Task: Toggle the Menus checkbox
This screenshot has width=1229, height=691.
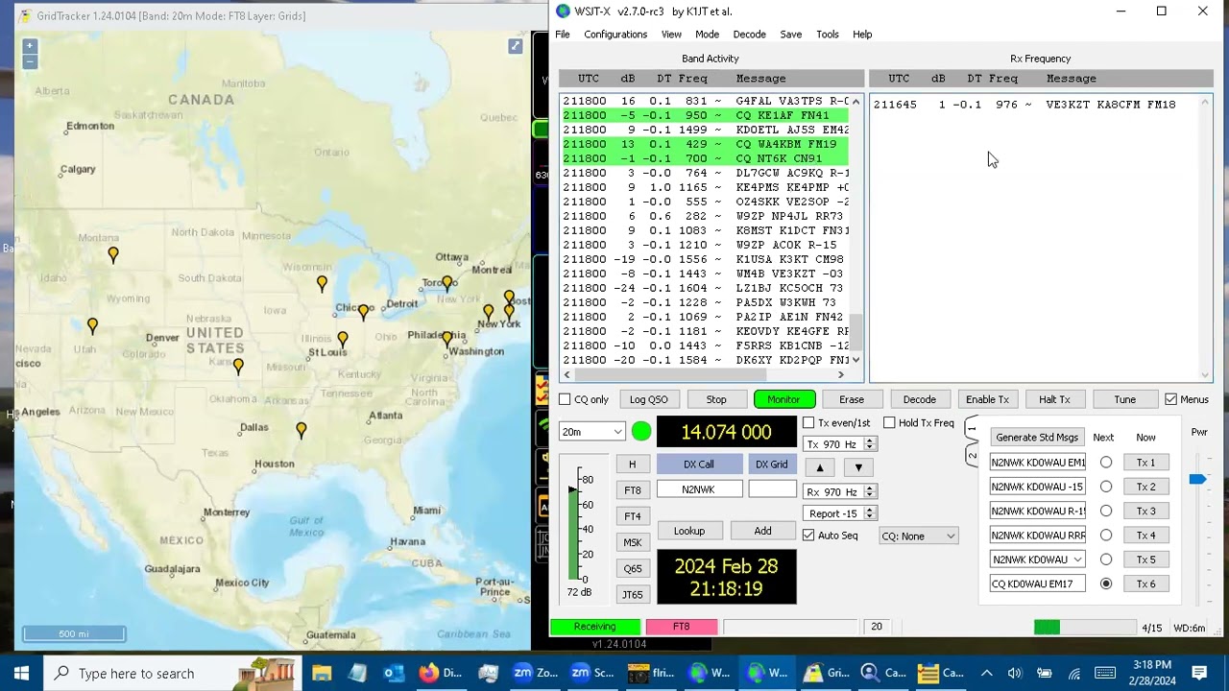Action: pyautogui.click(x=1170, y=399)
